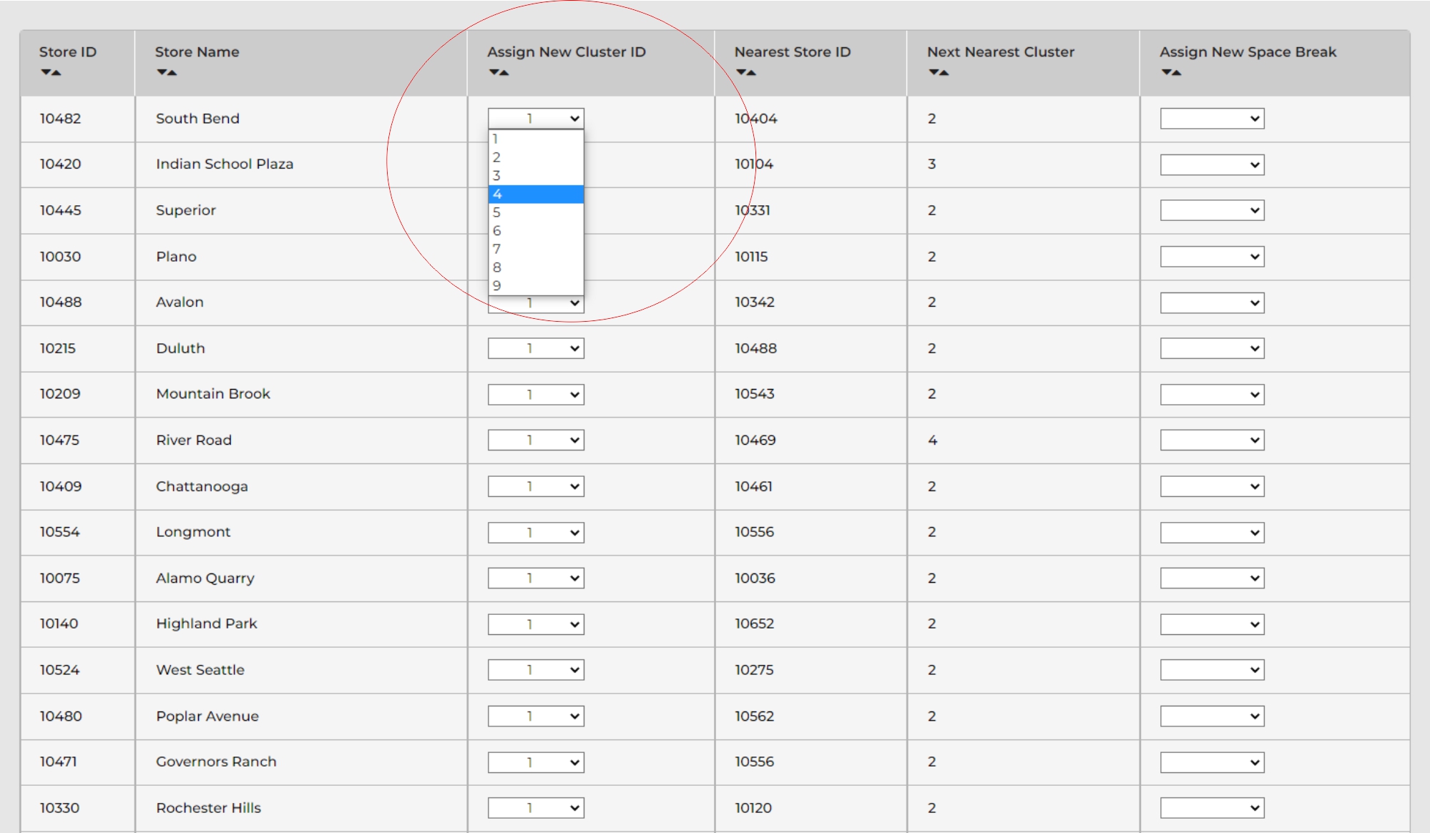Sort by Store ID column arrows

pyautogui.click(x=51, y=72)
